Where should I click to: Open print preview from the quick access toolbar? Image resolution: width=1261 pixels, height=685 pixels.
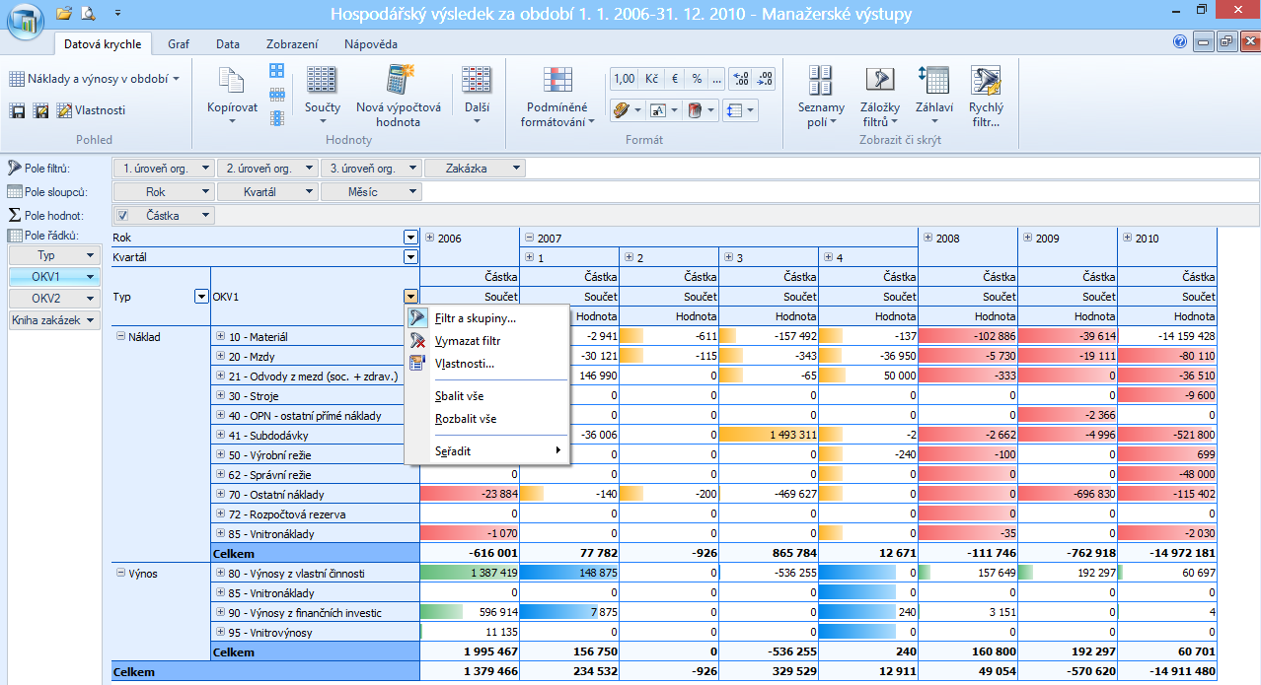(88, 13)
